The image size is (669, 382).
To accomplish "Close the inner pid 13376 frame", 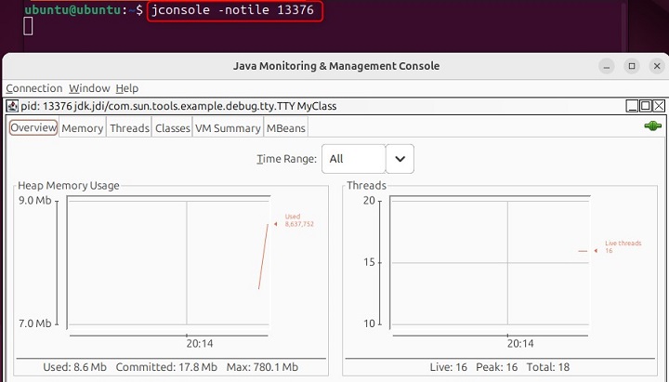I will click(x=659, y=105).
